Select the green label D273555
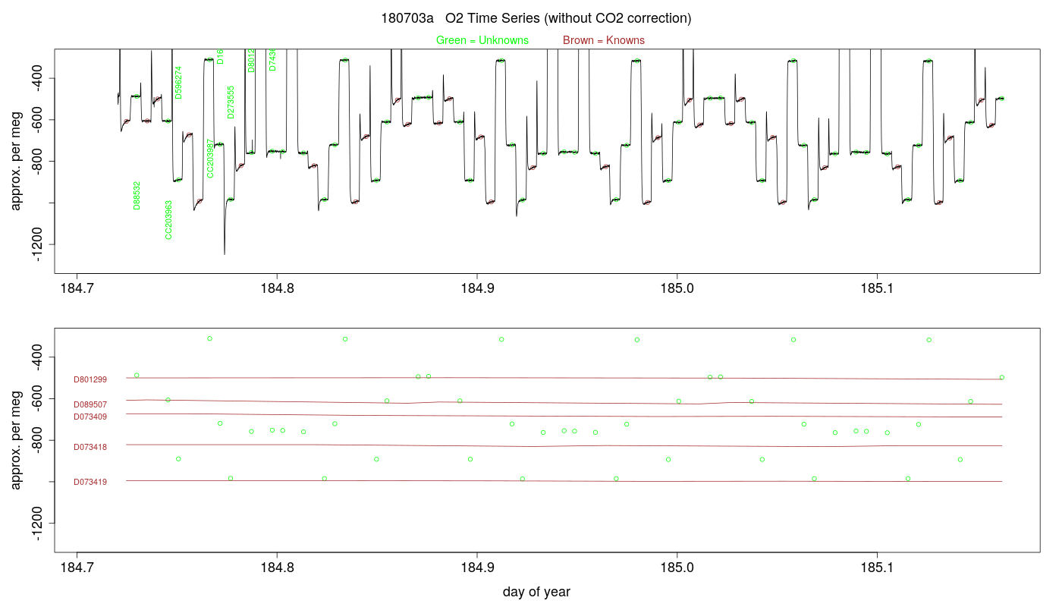 231,102
